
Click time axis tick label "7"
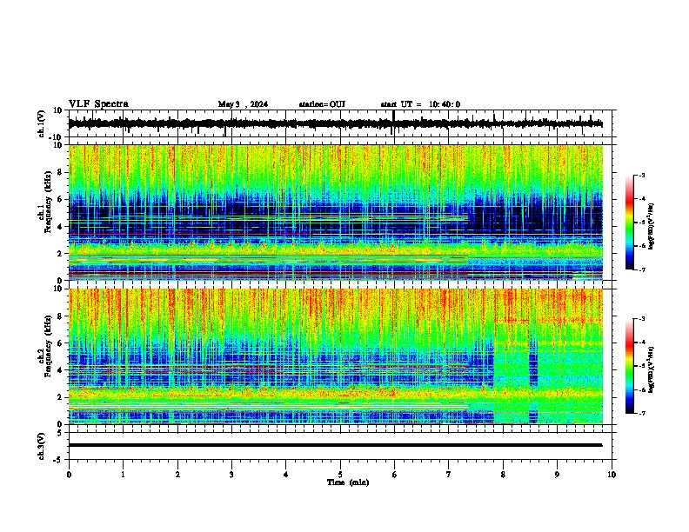pyautogui.click(x=449, y=475)
